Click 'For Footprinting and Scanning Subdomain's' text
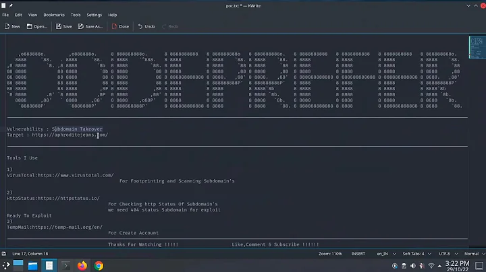Screen dimensions: 486x272 (x=177, y=181)
